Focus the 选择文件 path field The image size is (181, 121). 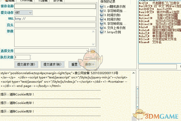pos(51,51)
